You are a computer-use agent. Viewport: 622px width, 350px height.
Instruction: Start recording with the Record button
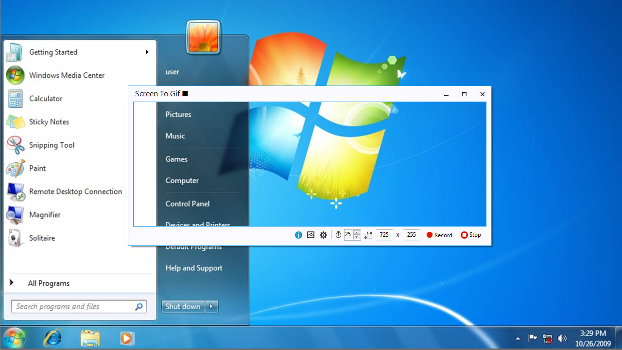tap(439, 235)
